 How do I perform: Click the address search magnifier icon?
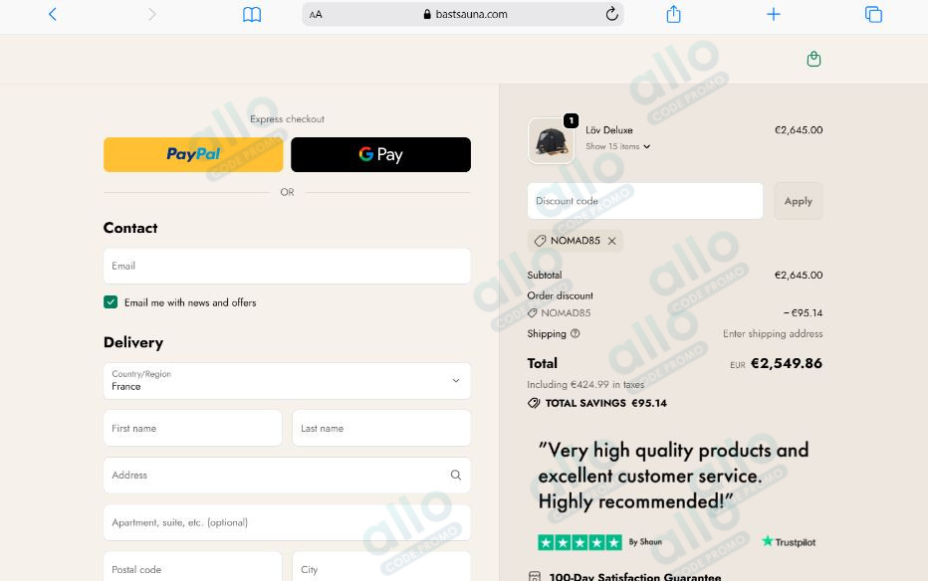click(x=455, y=475)
